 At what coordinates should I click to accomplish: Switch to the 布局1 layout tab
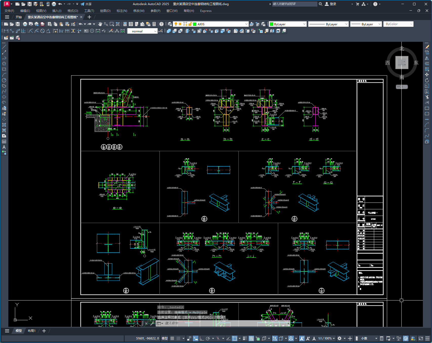(x=32, y=331)
